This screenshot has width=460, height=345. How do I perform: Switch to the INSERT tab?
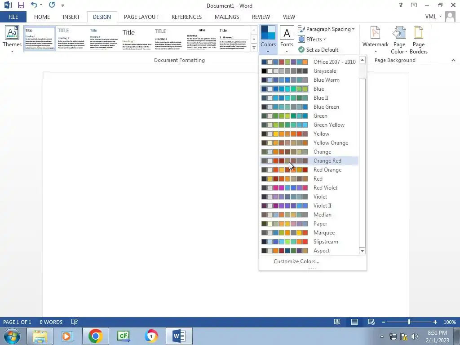click(71, 17)
